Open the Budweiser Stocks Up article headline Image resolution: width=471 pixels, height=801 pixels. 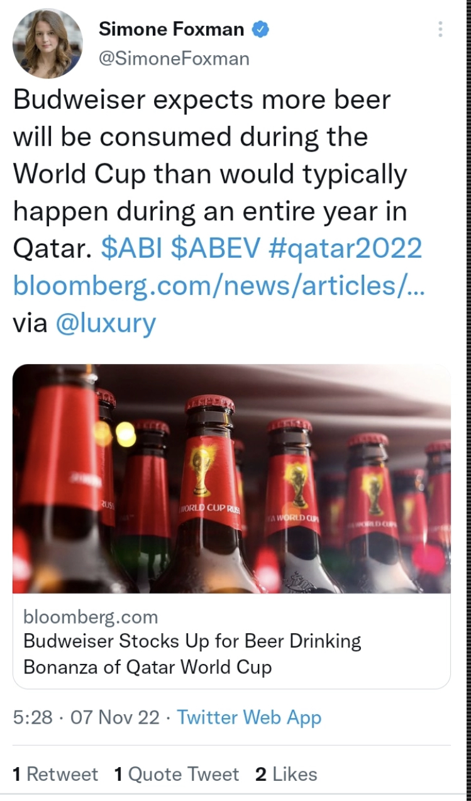point(192,654)
